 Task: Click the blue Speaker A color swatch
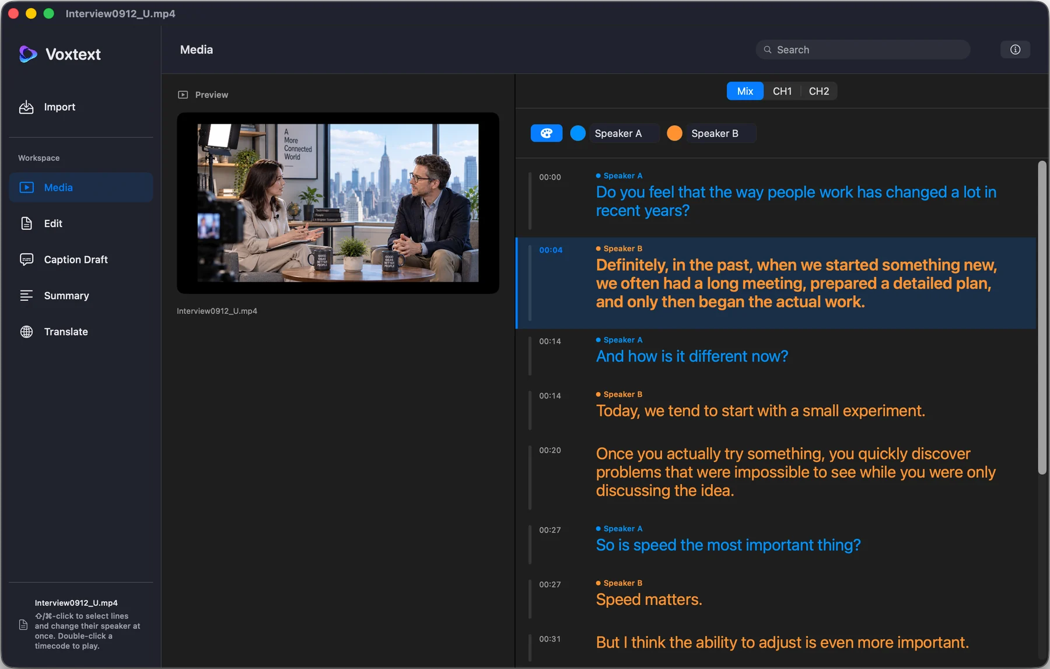tap(577, 133)
